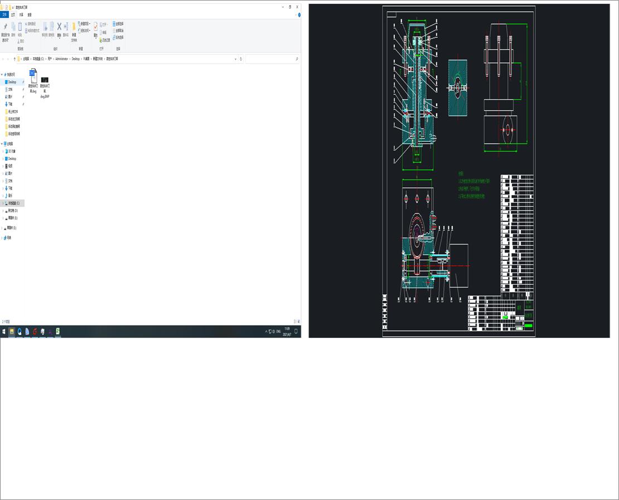Click Administrator in the address breadcrumb
619x500 pixels.
point(61,59)
